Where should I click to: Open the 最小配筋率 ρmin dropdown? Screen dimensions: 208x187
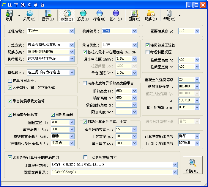click(x=197, y=107)
